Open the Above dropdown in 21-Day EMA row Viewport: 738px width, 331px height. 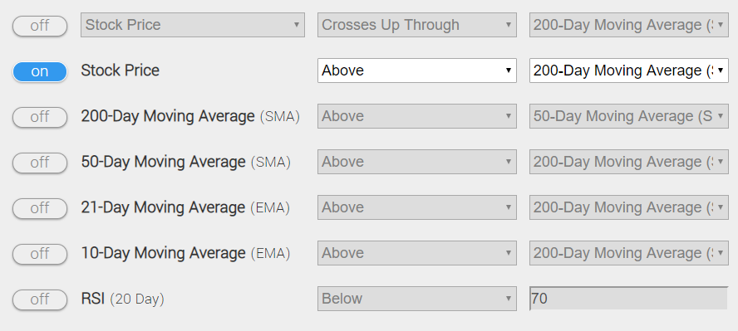point(417,207)
